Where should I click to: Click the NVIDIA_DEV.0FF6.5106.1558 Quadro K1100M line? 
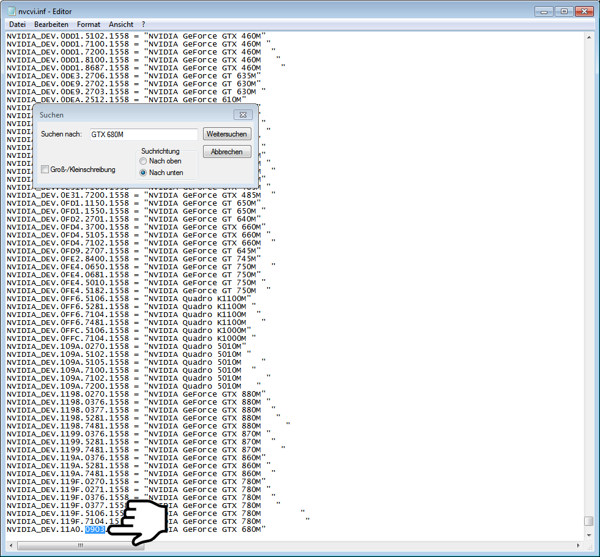pos(129,299)
